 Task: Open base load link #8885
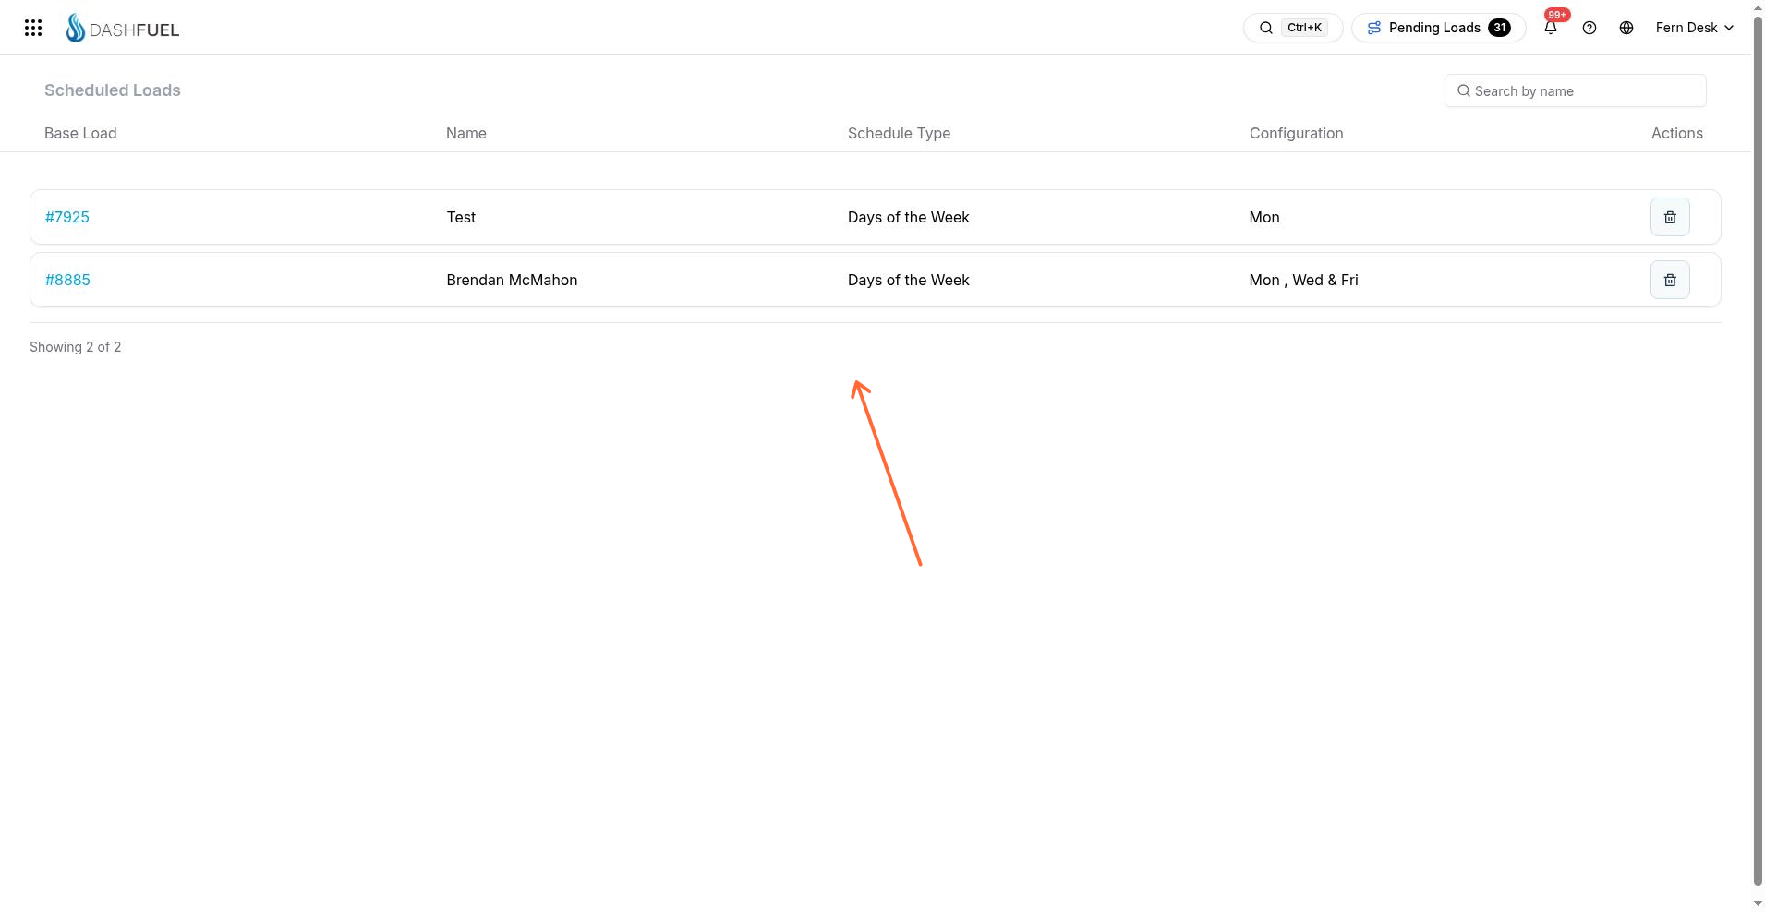[67, 280]
